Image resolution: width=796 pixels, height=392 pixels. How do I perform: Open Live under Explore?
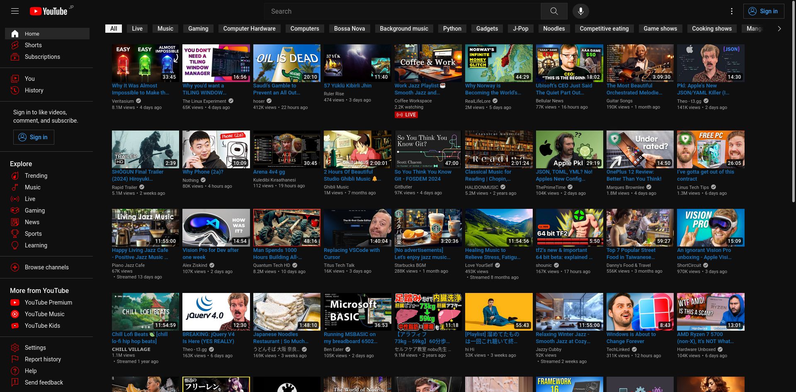[47, 199]
